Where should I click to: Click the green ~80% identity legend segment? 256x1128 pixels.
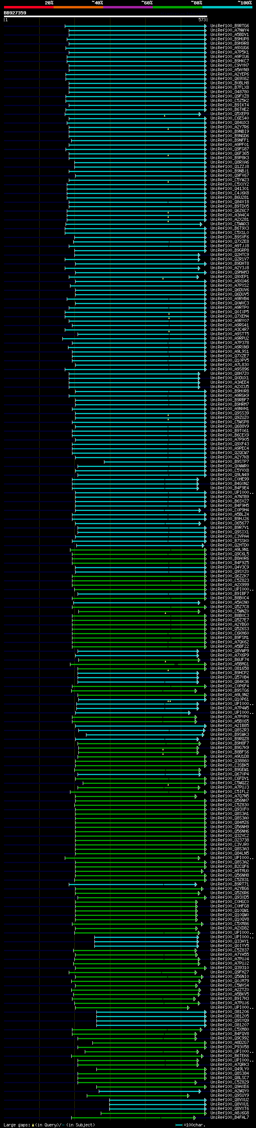point(178,7)
